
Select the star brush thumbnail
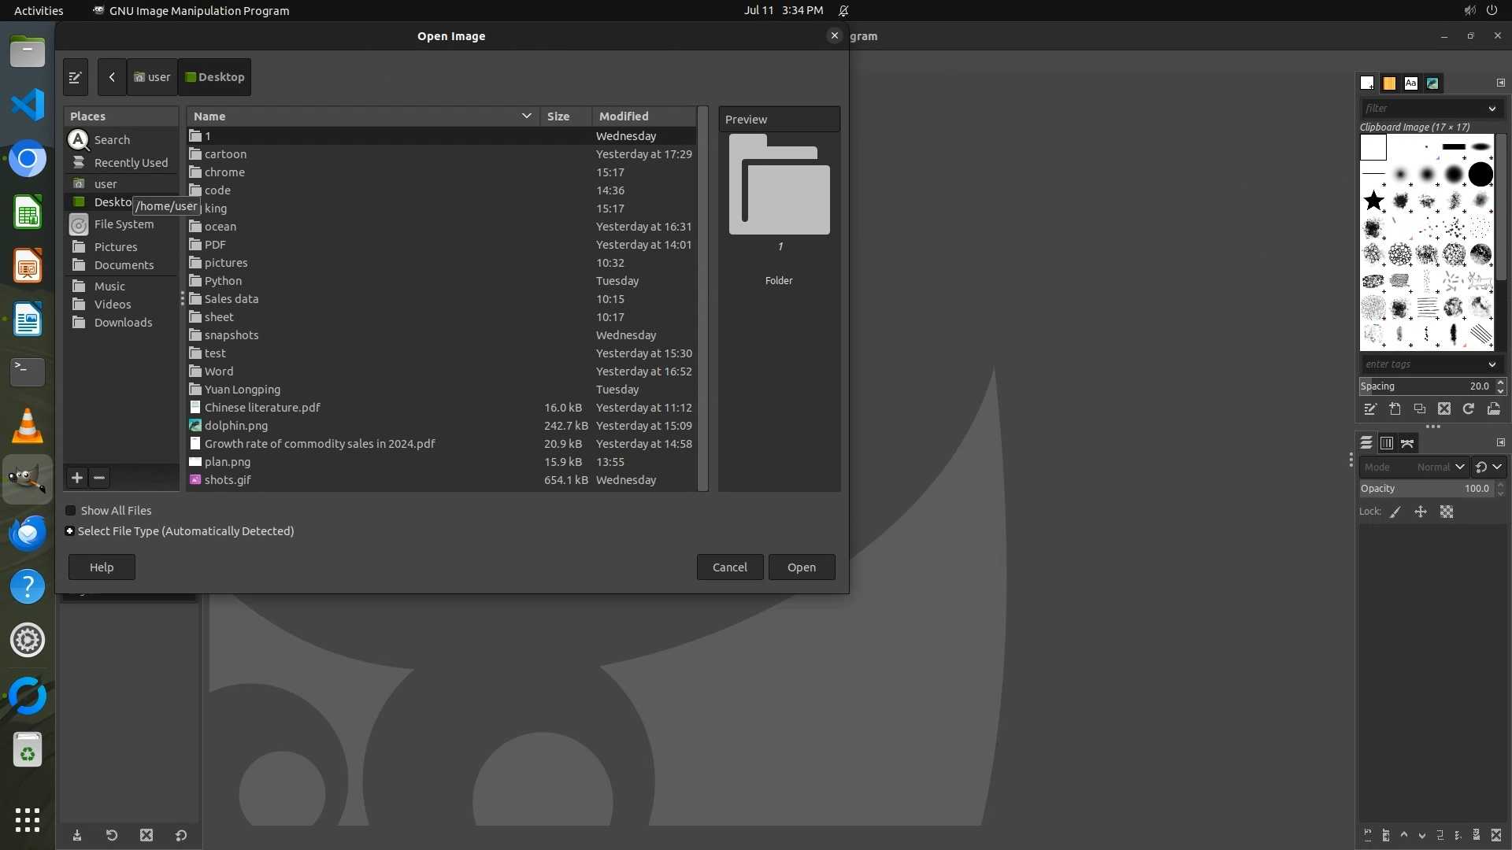(x=1373, y=201)
